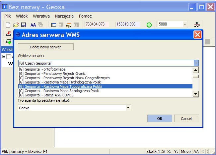This screenshot has height=155, width=216.
Task: Open the Widok menu
Action: [x=22, y=16]
